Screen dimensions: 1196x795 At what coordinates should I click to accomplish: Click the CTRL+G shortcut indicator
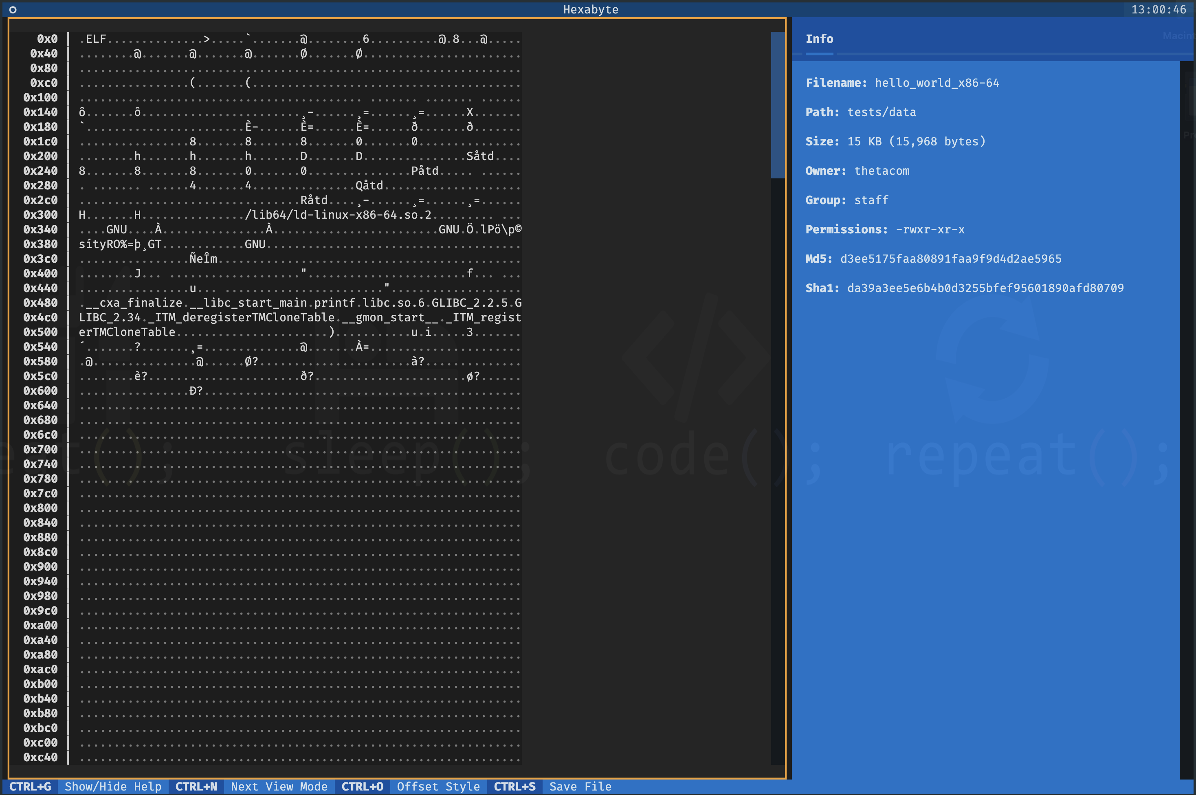[31, 786]
